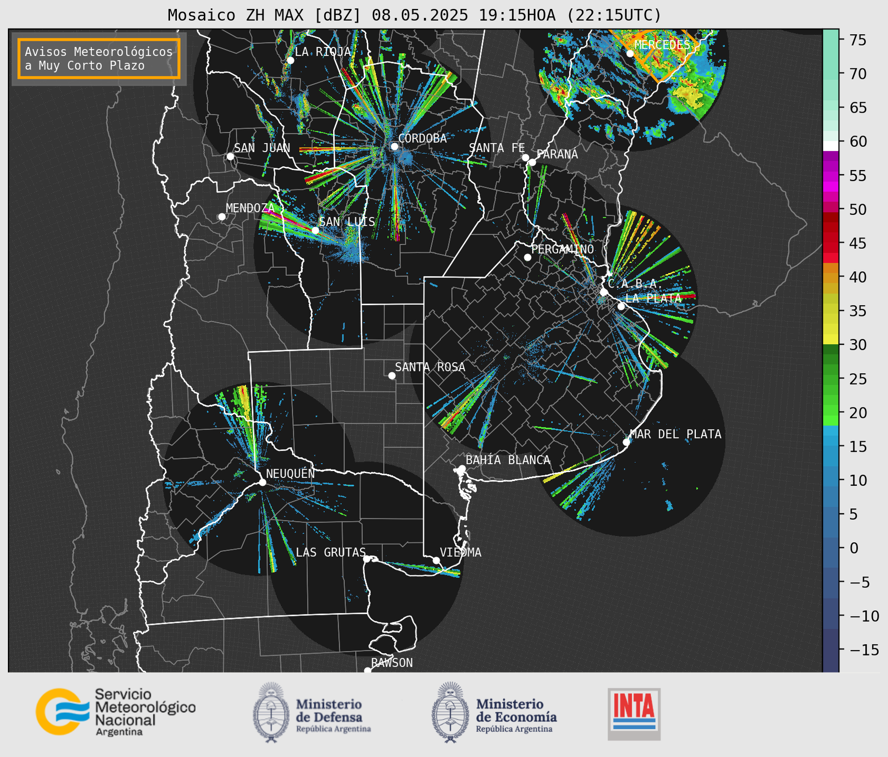Pick the magenta 55 dBZ color band

[831, 175]
